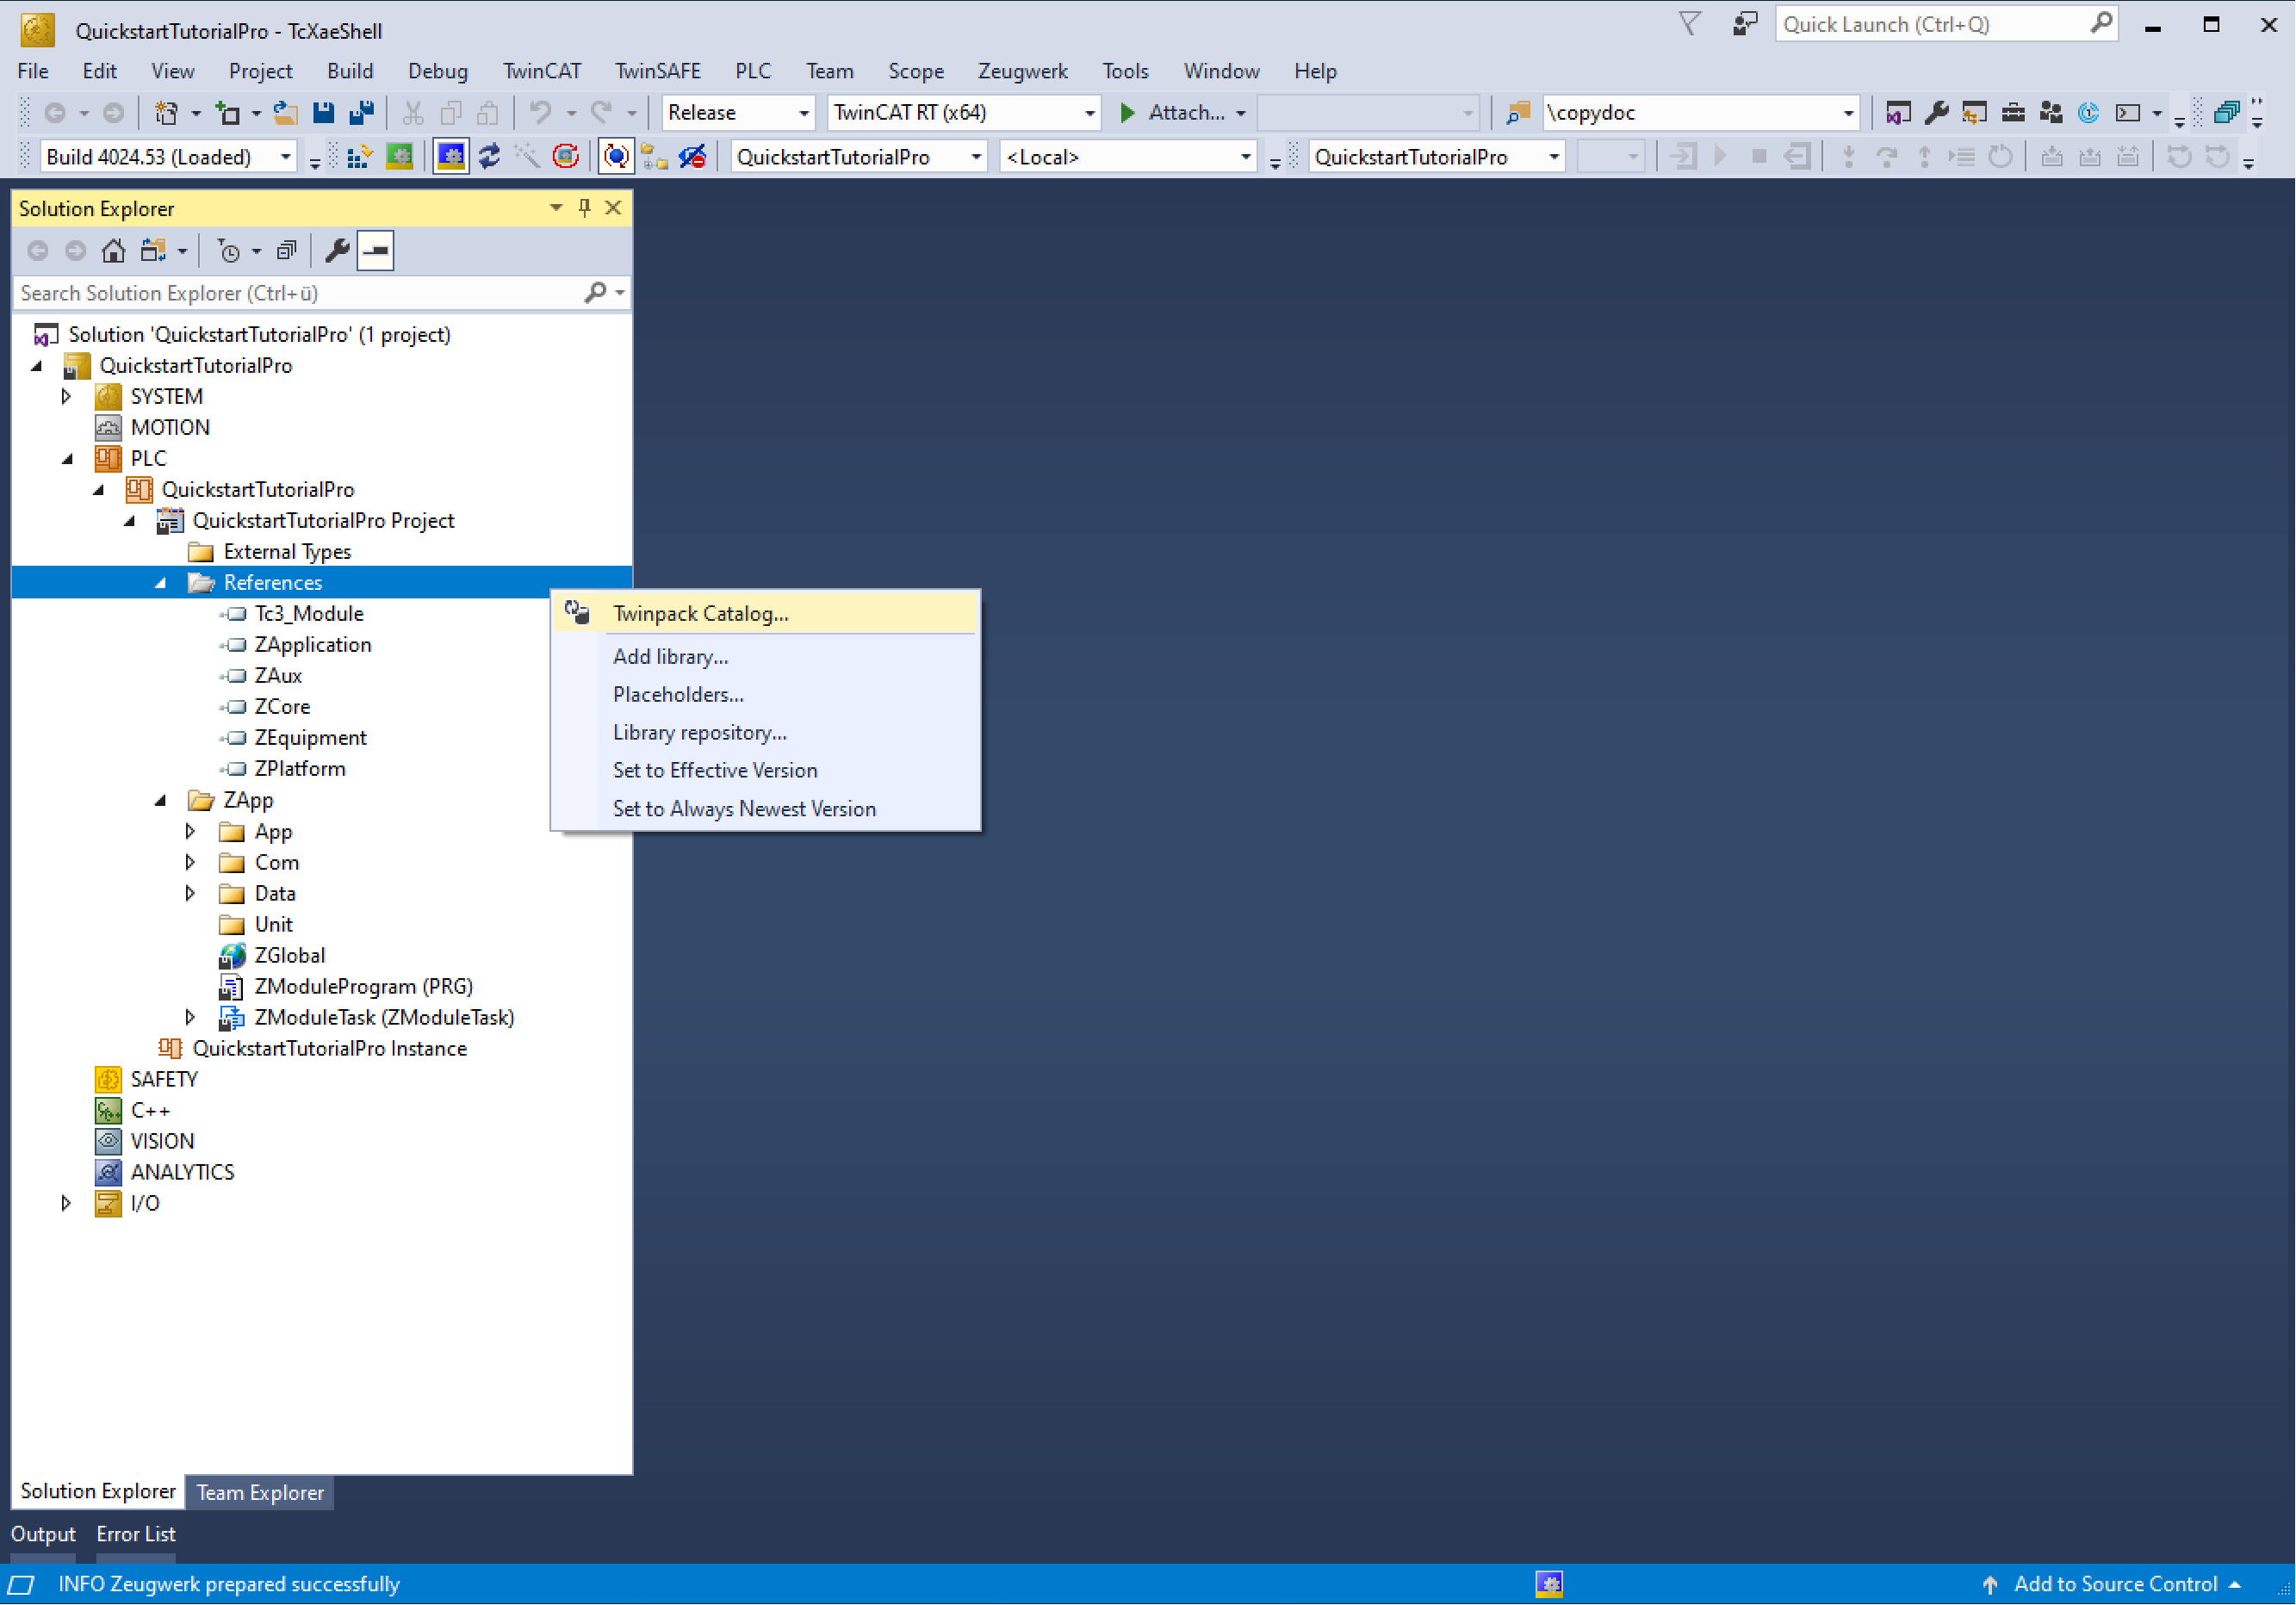The width and height of the screenshot is (2296, 1605).
Task: Click the Attach... start button
Action: coord(1172,113)
